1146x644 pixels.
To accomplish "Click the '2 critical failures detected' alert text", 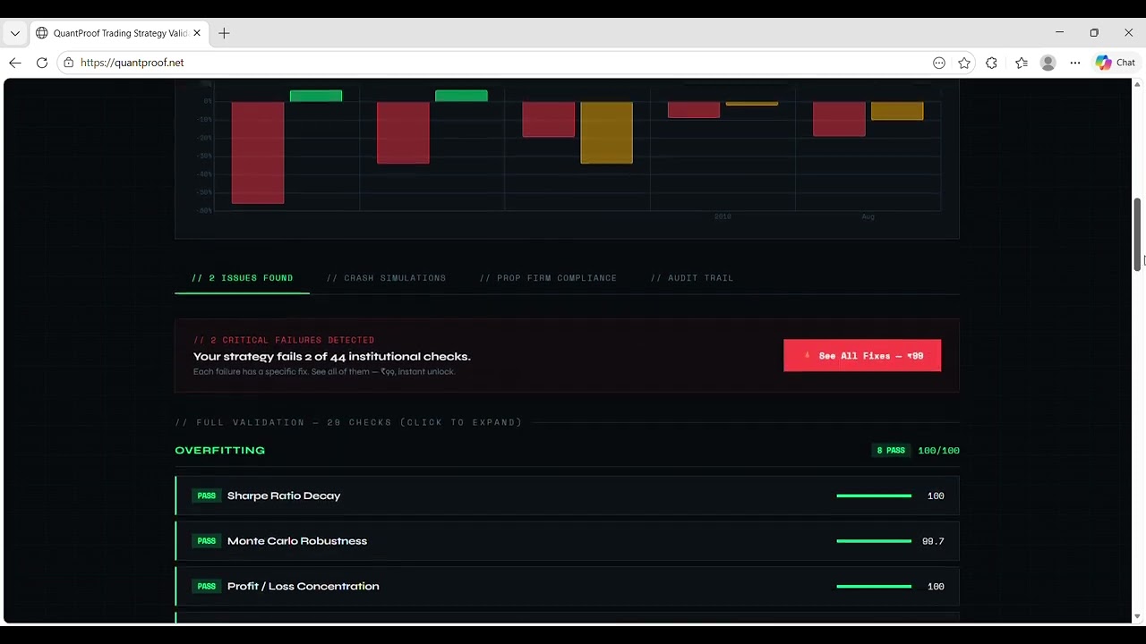I will tap(284, 340).
